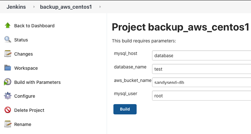Edit the aws_bucket_name input sandysend-db

pos(201,82)
